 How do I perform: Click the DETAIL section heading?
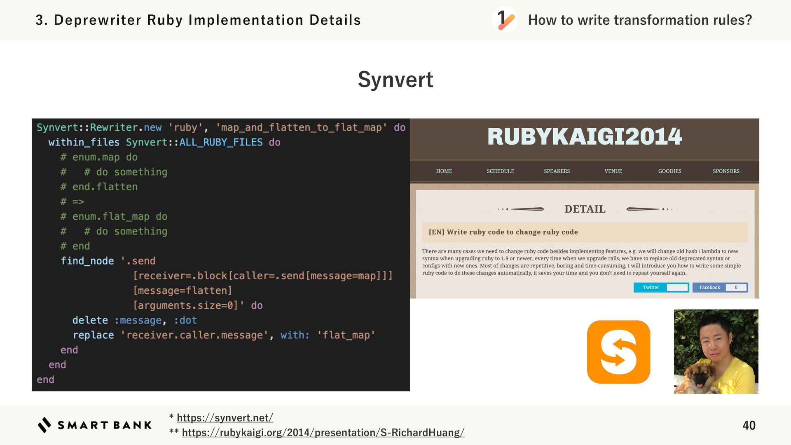pos(585,209)
